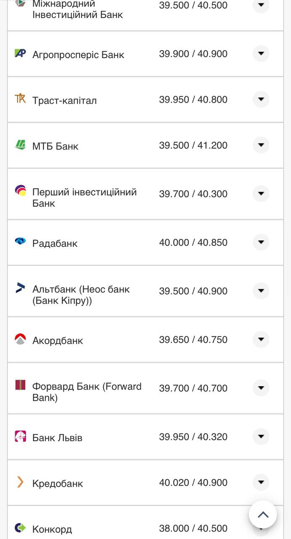Expand the Акордбанк rate details
The image size is (291, 539).
point(261,339)
